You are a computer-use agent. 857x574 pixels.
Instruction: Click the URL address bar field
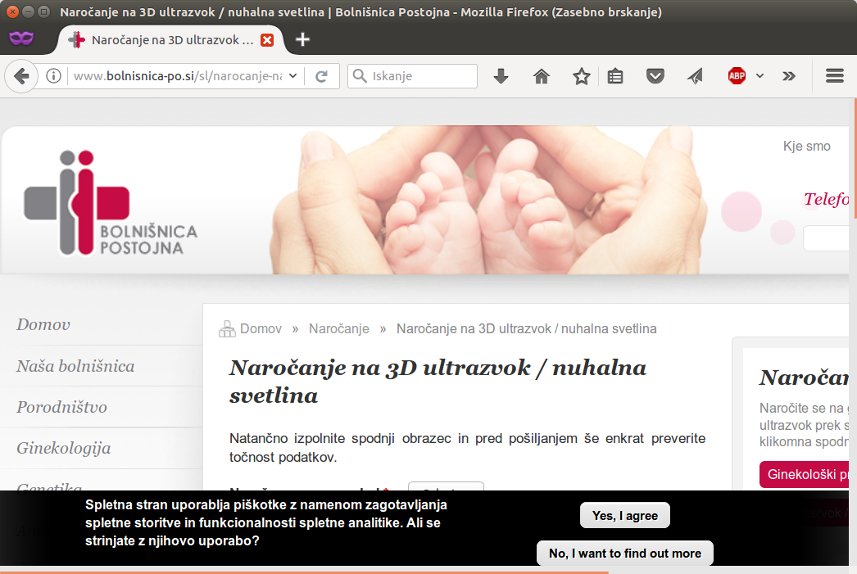point(178,76)
